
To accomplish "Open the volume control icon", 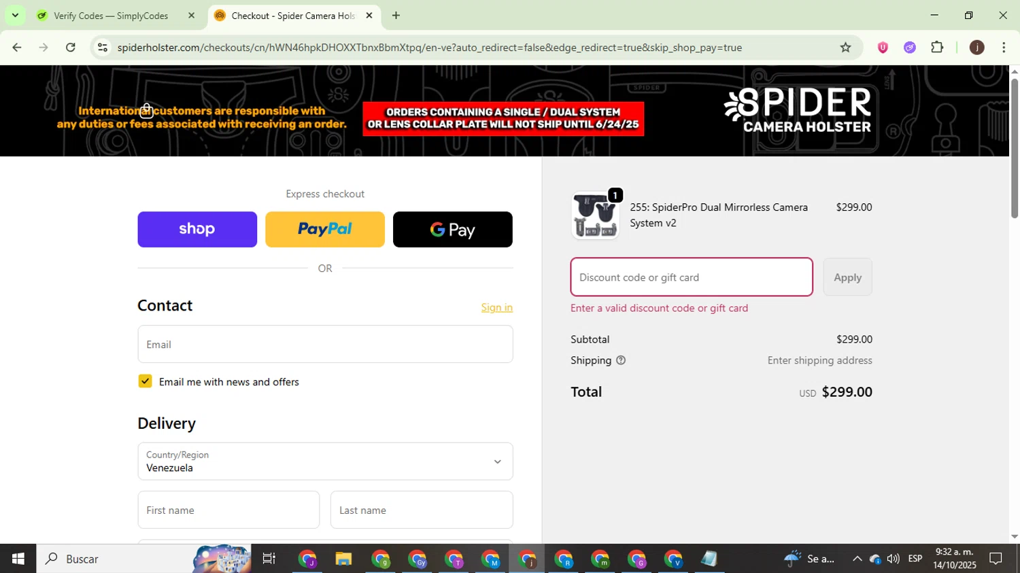I will pos(894,559).
